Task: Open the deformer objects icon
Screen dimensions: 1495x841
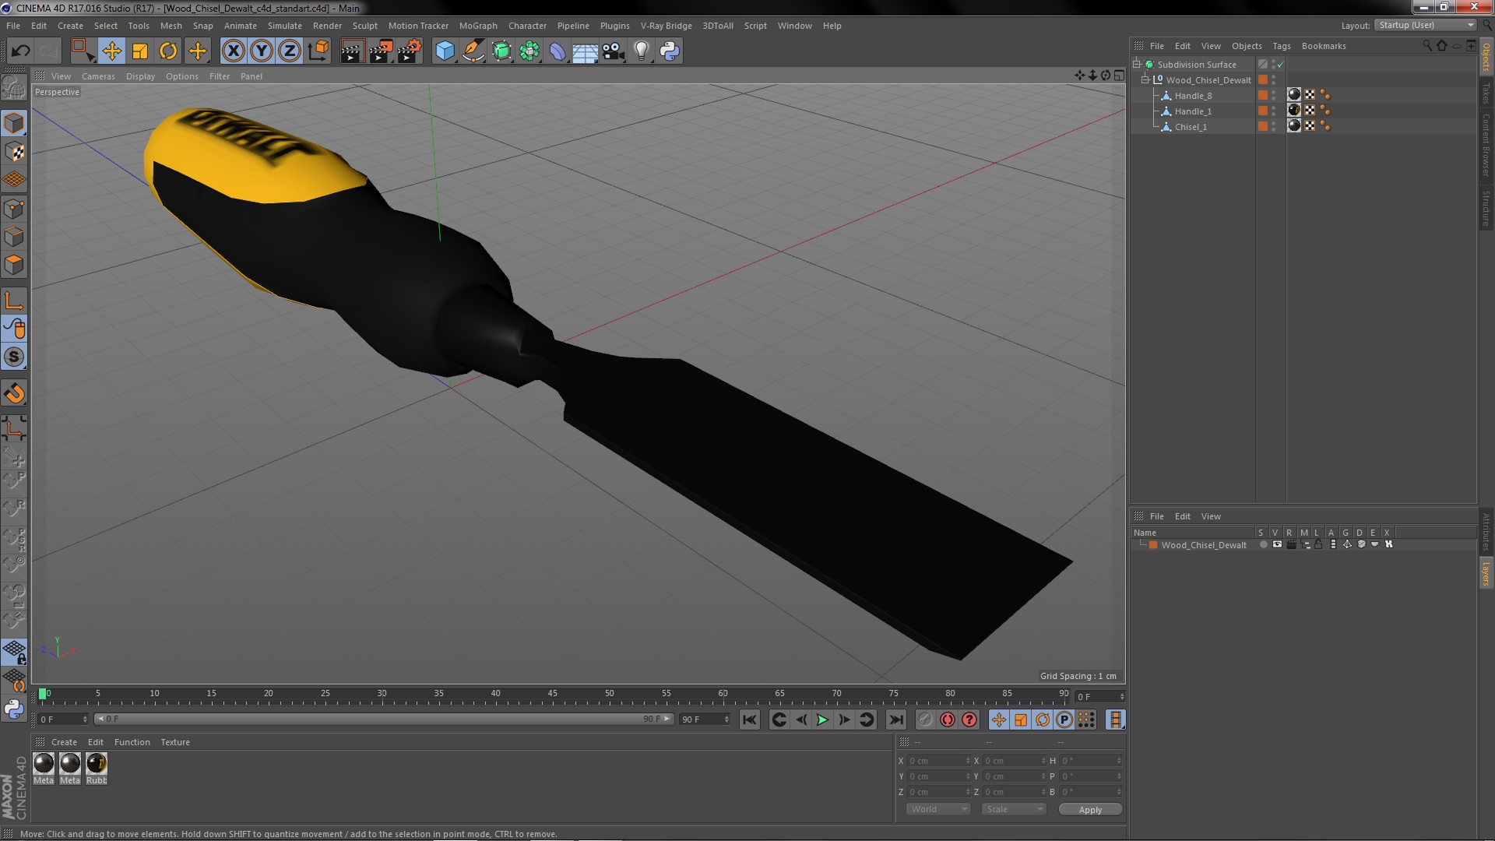Action: pos(558,51)
